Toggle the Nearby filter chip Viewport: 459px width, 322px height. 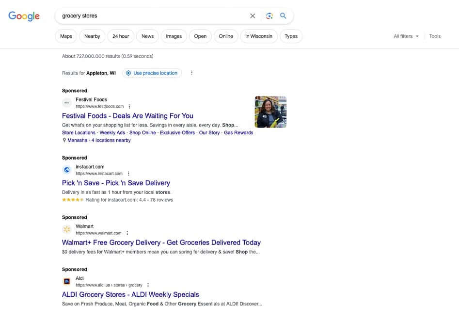tap(92, 36)
